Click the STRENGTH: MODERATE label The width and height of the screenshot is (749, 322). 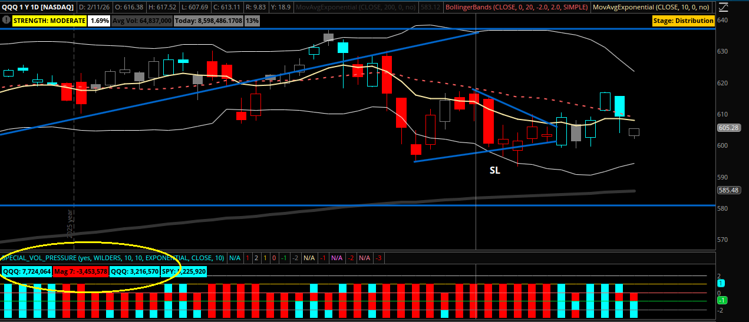tap(48, 21)
